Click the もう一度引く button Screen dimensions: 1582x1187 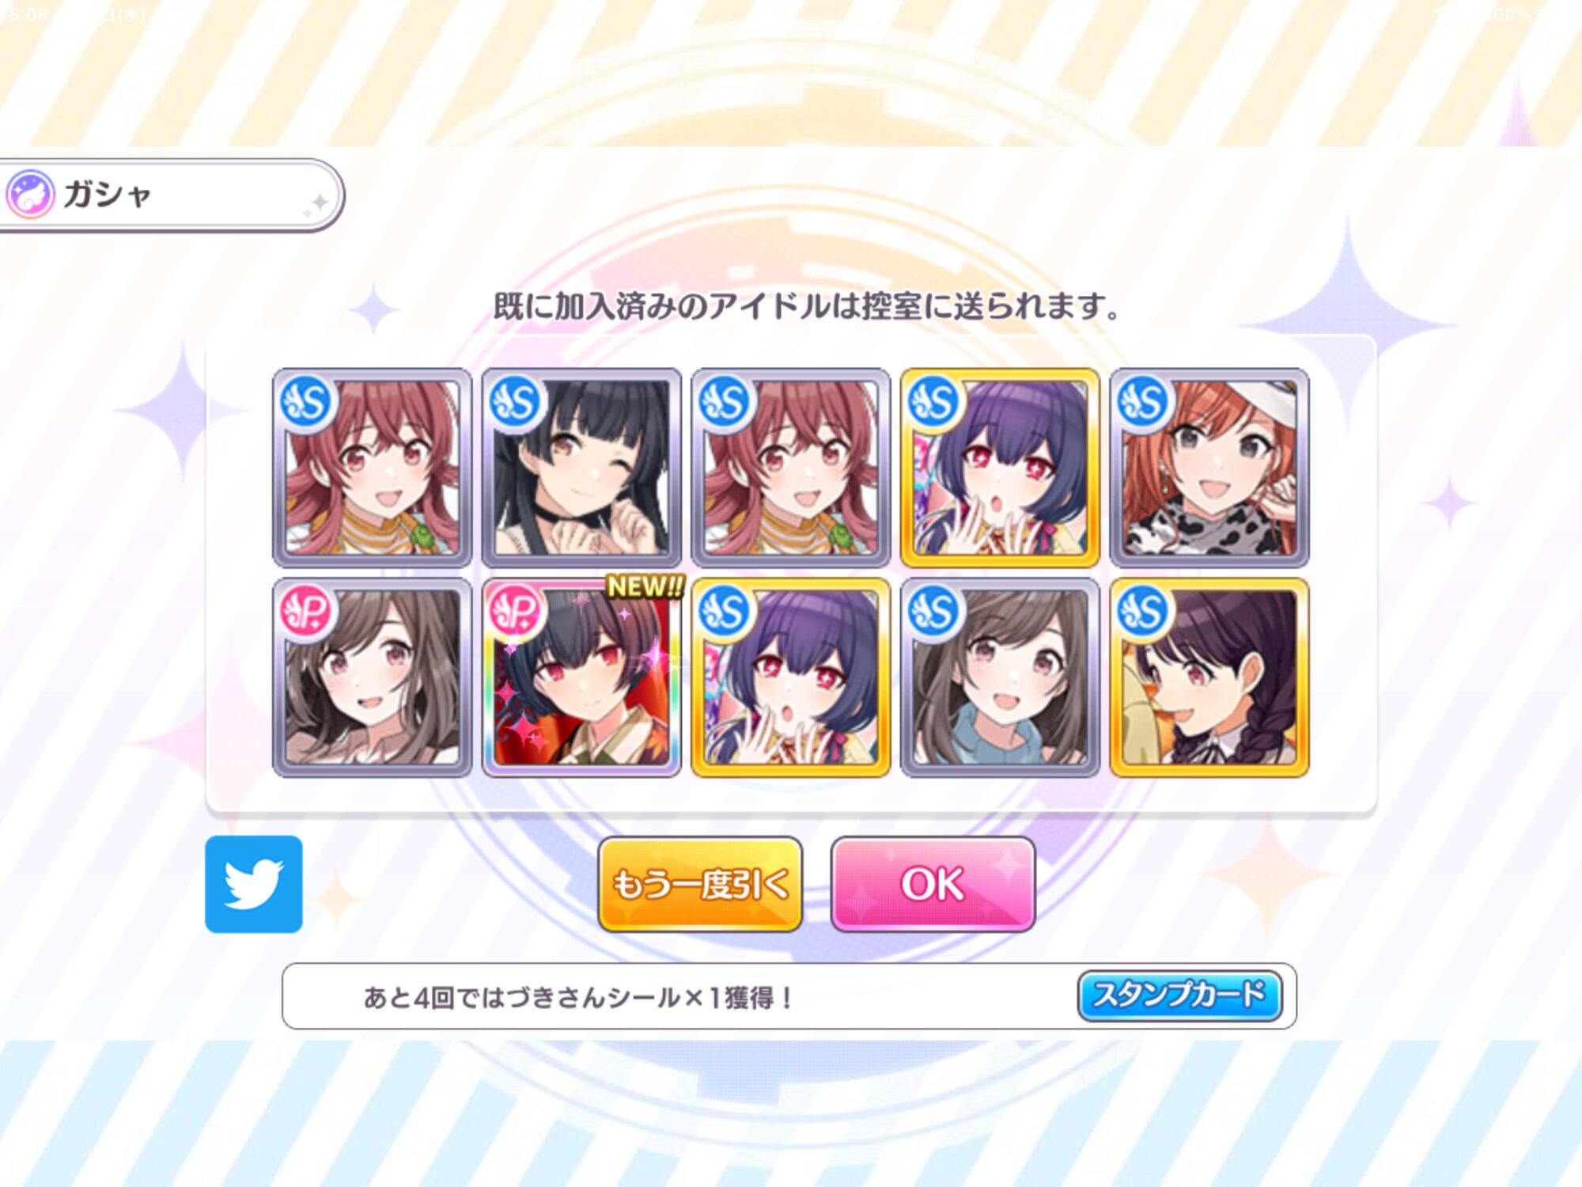click(x=700, y=884)
